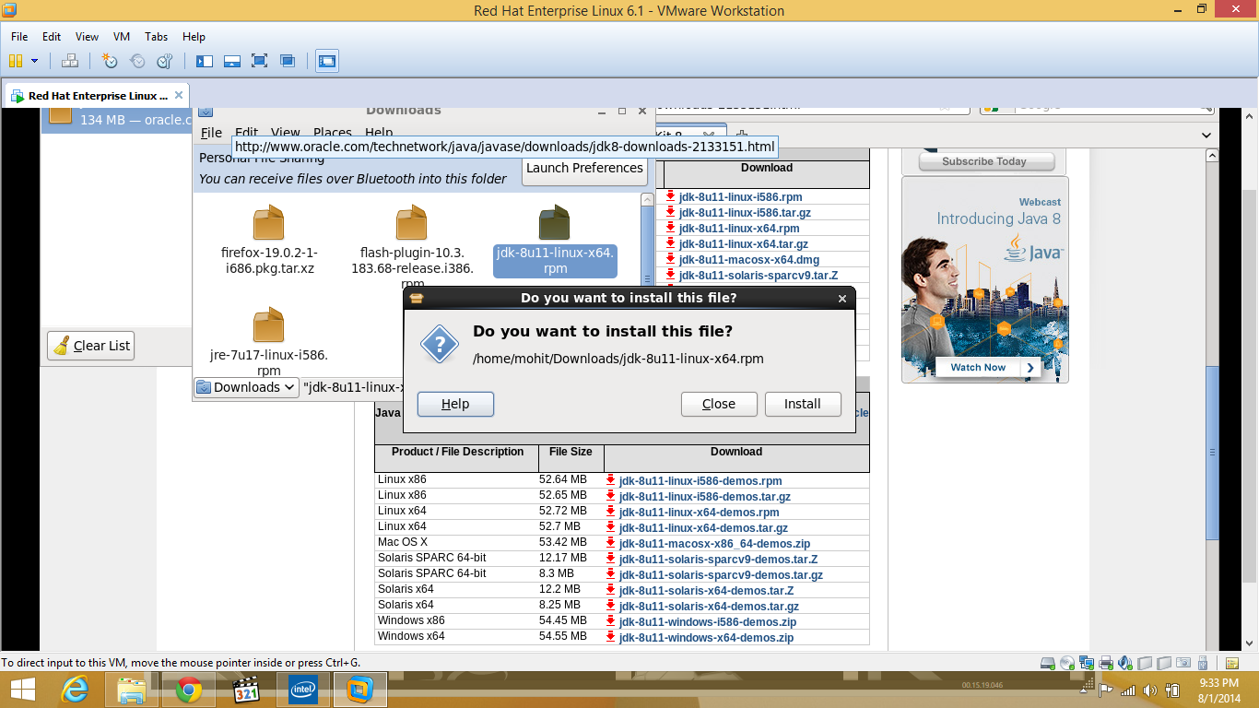The height and width of the screenshot is (708, 1259).
Task: Pause the virtual machine from VMware toolbar
Action: 15,61
